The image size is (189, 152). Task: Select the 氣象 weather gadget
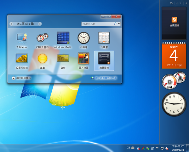tap(42, 61)
